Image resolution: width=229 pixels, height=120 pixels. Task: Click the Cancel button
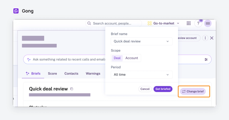(145, 89)
